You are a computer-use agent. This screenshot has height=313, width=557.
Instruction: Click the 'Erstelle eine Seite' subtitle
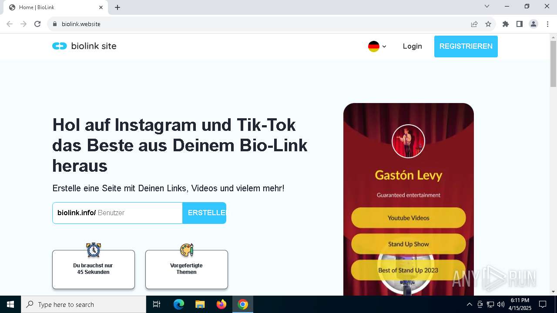tap(168, 188)
